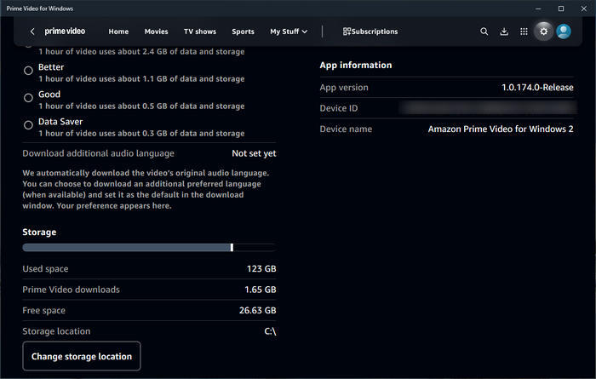Click the 'Storage' heading
596x379 pixels.
39,232
